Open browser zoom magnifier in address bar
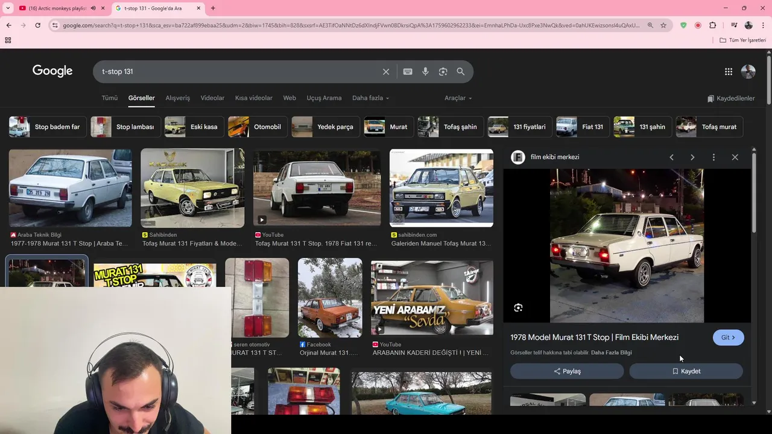This screenshot has height=434, width=772. [x=650, y=25]
